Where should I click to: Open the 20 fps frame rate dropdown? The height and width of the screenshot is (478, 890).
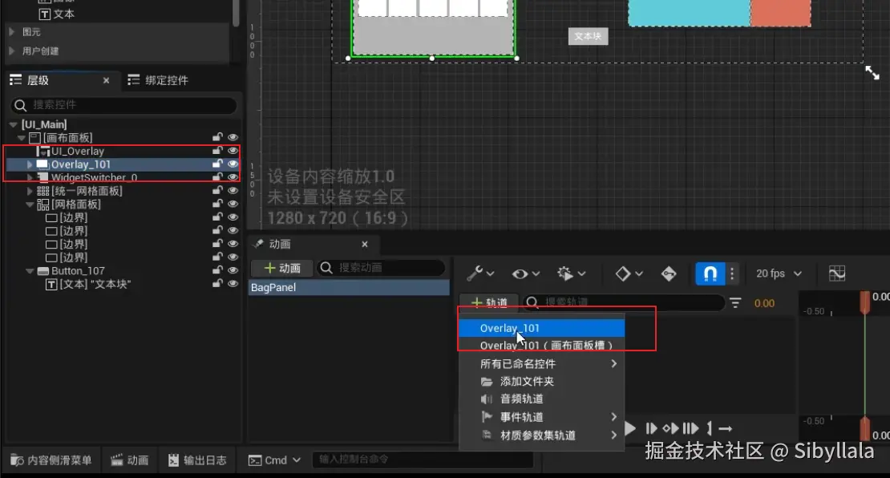pyautogui.click(x=779, y=273)
